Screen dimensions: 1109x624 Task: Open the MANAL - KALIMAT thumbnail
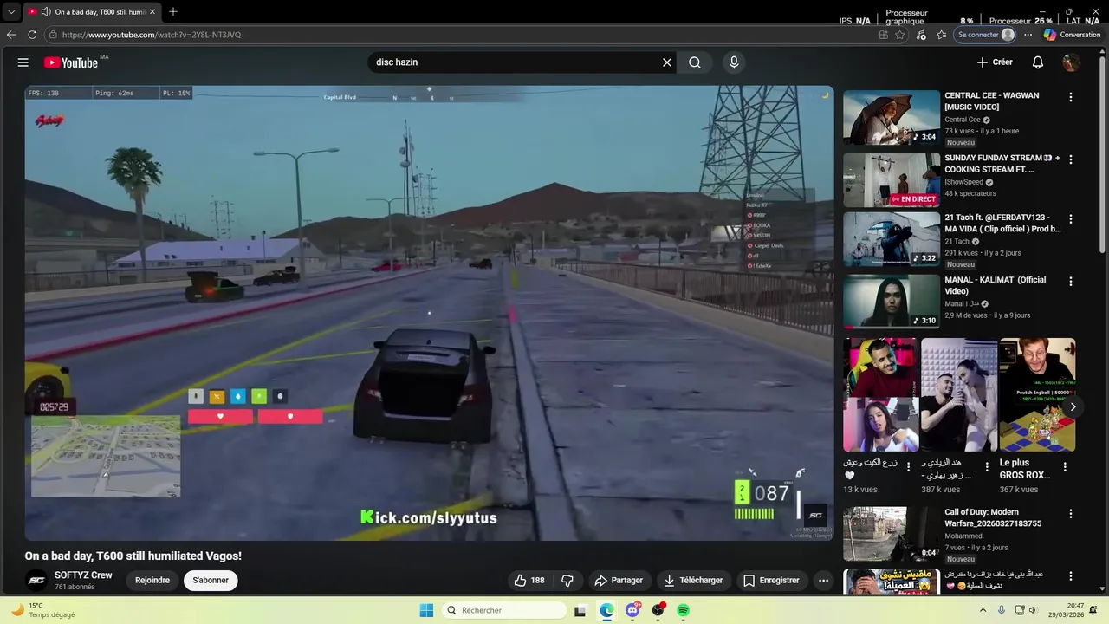[892, 302]
